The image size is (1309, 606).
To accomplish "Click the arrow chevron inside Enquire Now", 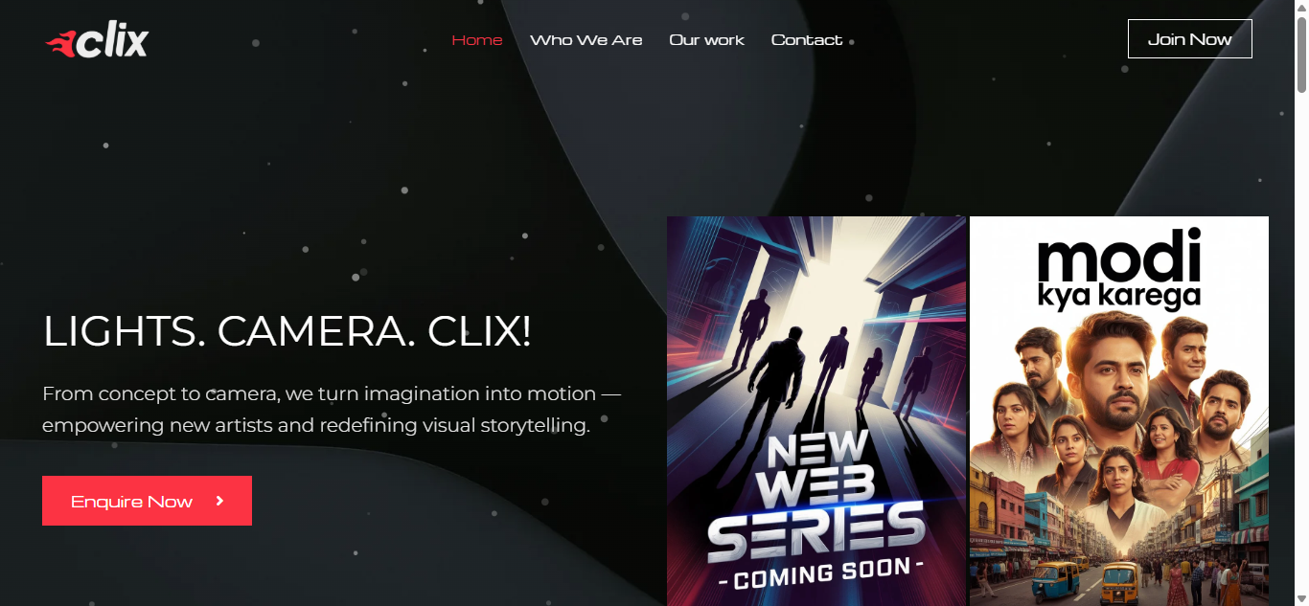I will pyautogui.click(x=220, y=501).
